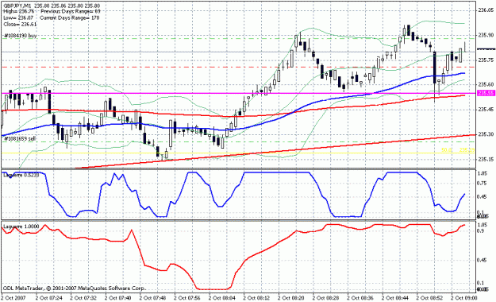Click the 2 Oct 08:52 time label
Image resolution: width=496 pixels, height=302 pixels.
(430, 298)
